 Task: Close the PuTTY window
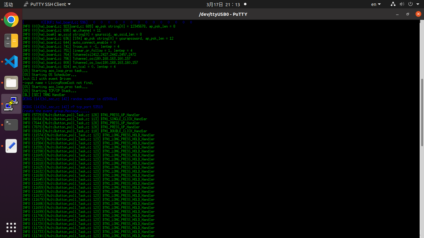tap(418, 14)
